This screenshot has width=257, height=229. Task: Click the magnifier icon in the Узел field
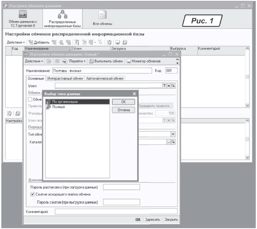tap(173, 86)
